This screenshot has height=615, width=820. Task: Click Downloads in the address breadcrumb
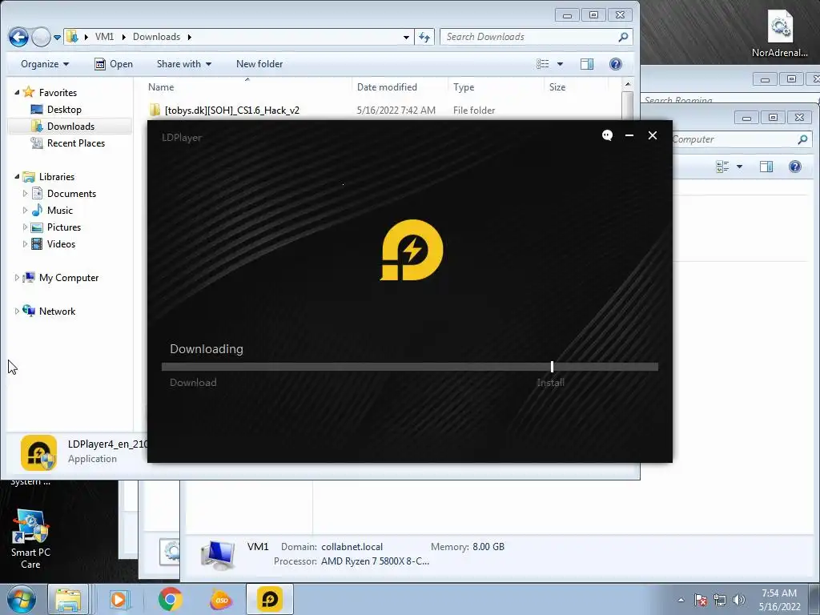click(156, 37)
